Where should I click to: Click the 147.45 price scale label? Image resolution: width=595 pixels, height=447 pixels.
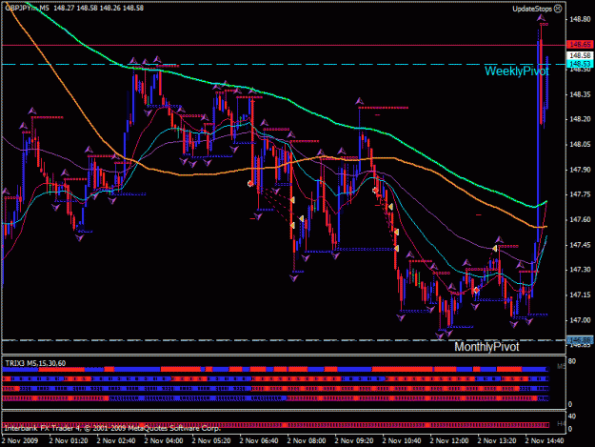coord(580,245)
